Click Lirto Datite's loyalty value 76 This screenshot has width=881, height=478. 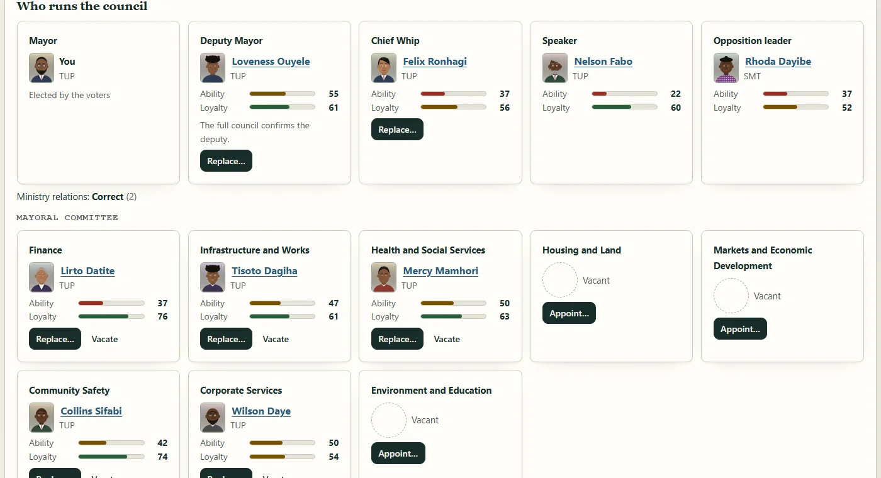coord(162,316)
